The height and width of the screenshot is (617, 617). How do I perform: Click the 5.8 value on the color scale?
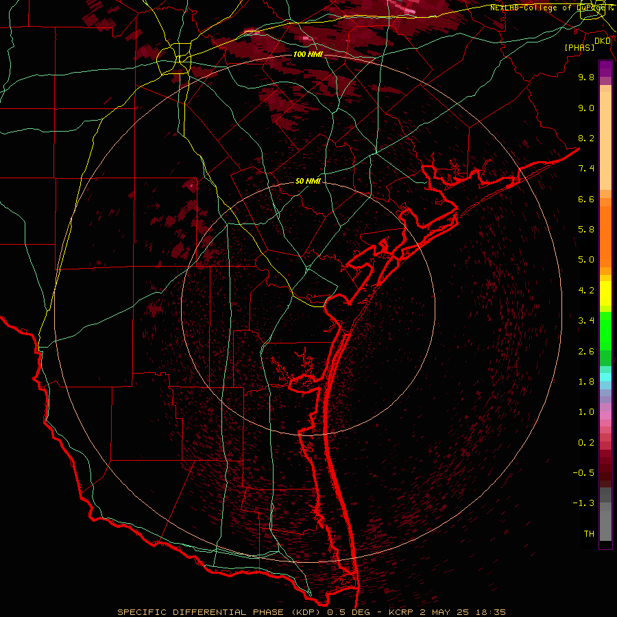(586, 230)
